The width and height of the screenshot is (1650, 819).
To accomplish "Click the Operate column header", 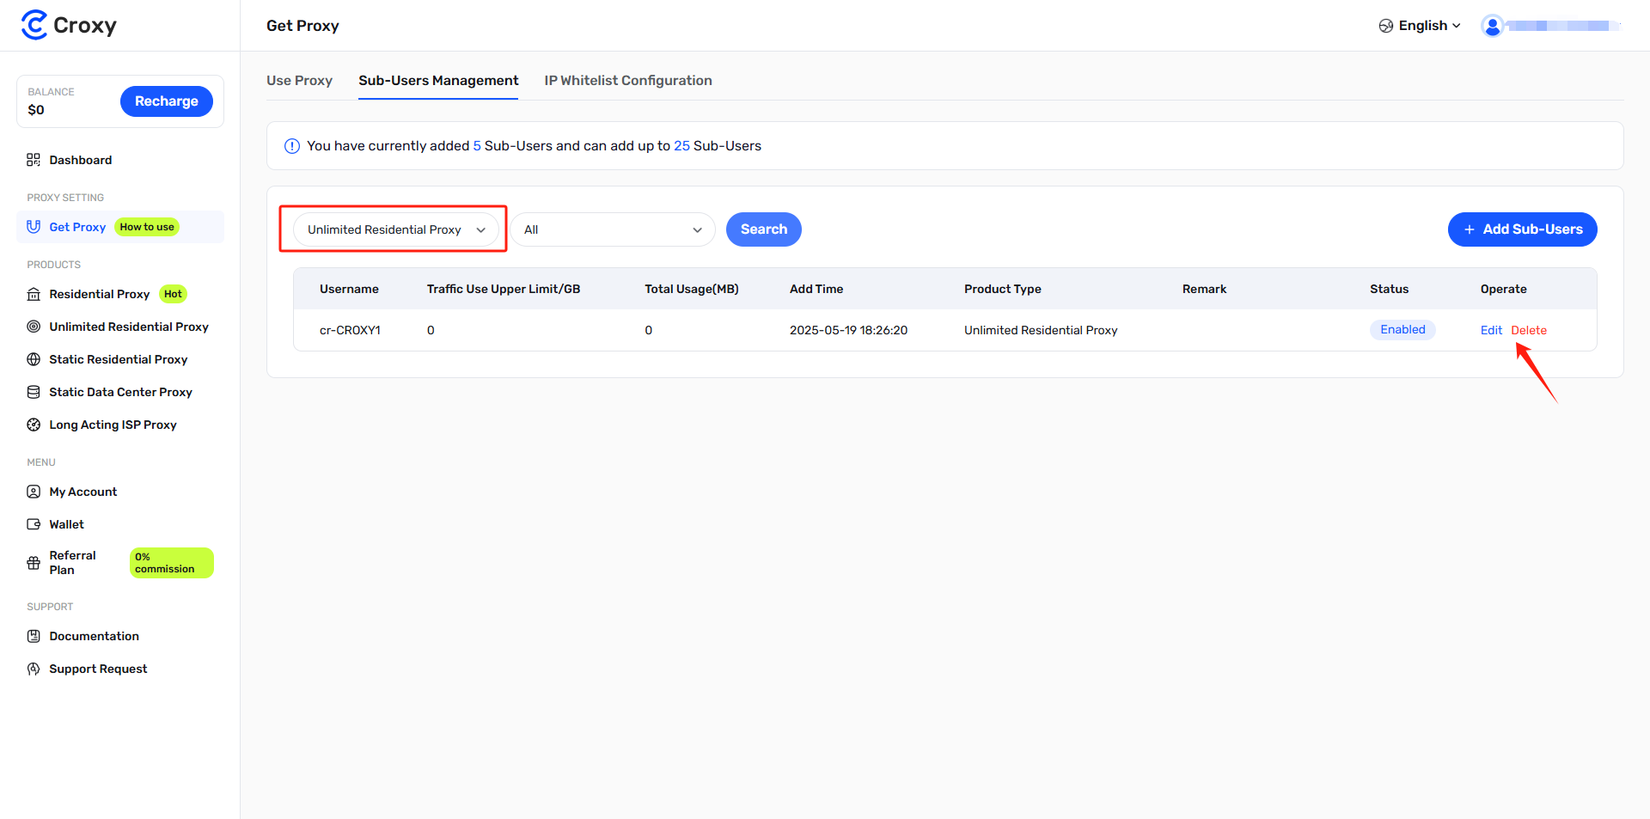I will [x=1503, y=289].
